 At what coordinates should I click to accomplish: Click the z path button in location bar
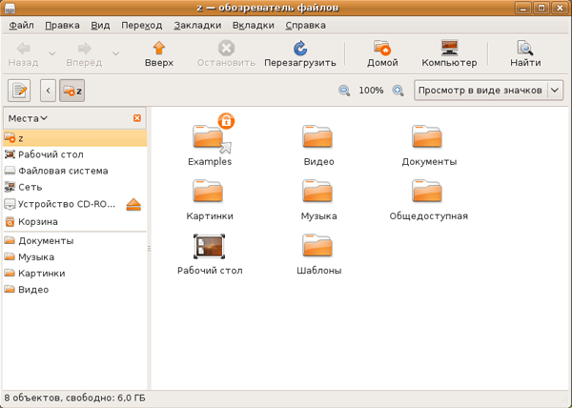click(72, 91)
